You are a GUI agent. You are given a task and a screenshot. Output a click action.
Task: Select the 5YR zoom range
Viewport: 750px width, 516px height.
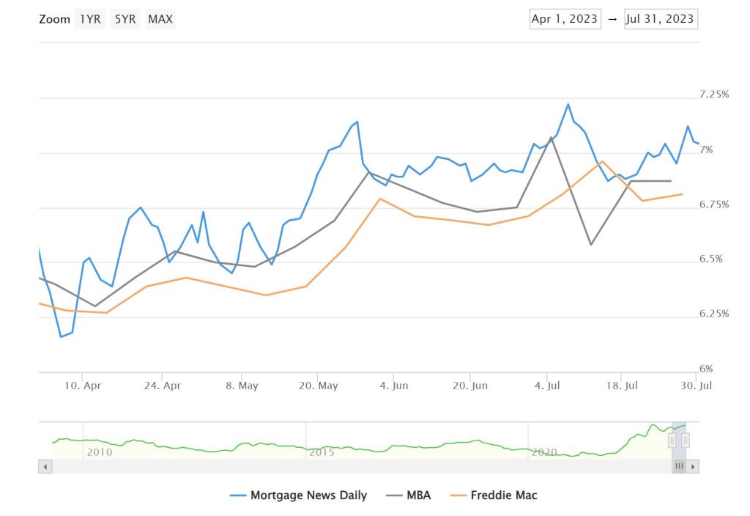(x=125, y=20)
